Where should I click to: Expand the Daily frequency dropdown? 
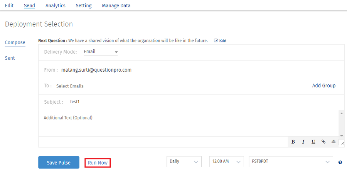(x=185, y=162)
